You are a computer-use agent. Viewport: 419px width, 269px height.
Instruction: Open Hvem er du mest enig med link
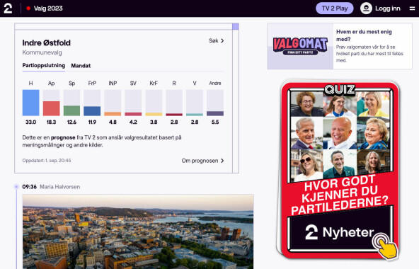(x=364, y=35)
